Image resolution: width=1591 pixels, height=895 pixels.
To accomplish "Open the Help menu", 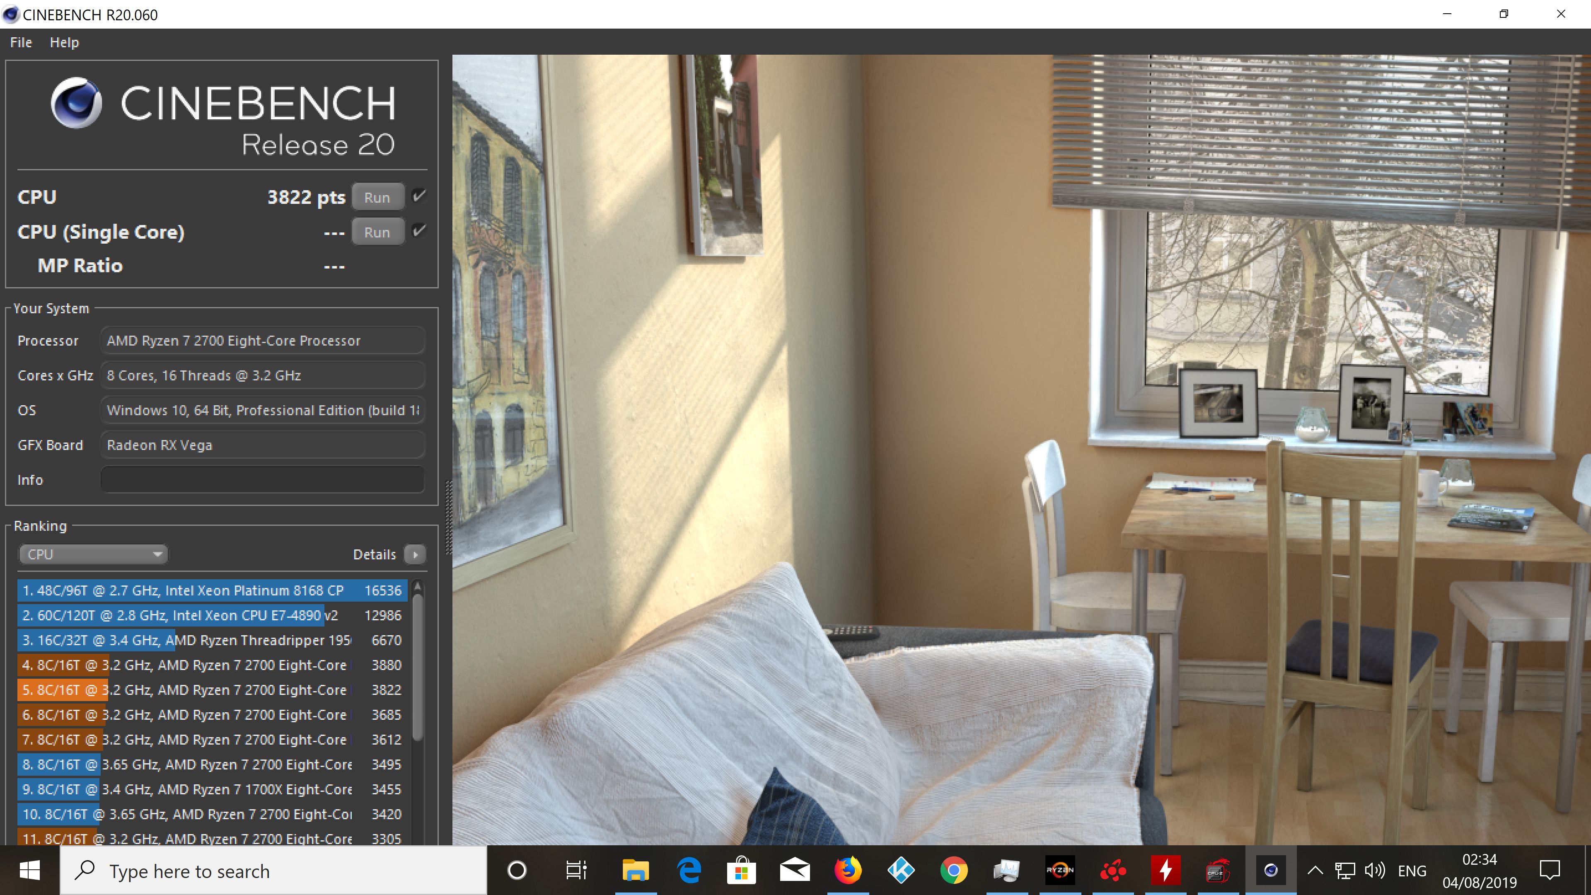I will click(x=64, y=43).
